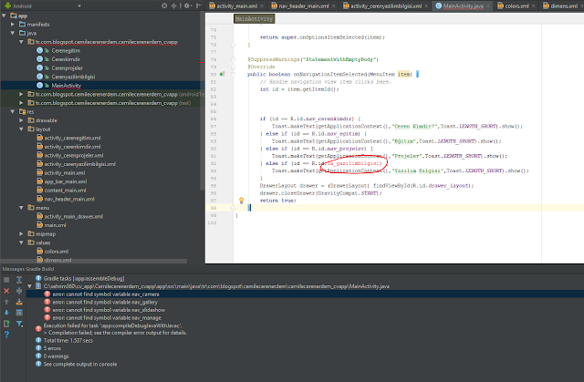Select app_bar_main.xml layout file
The width and height of the screenshot is (584, 382).
(x=66, y=181)
